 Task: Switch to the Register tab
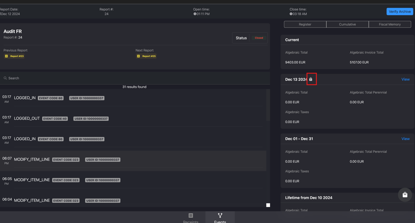[305, 24]
